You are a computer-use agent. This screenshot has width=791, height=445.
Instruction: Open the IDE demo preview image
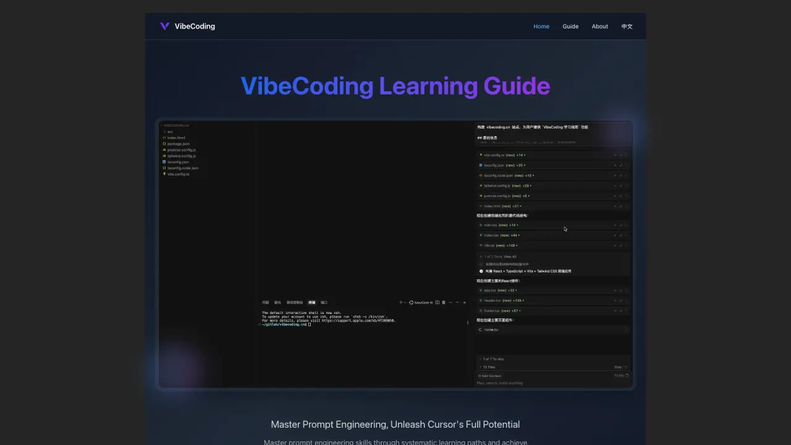click(x=395, y=254)
